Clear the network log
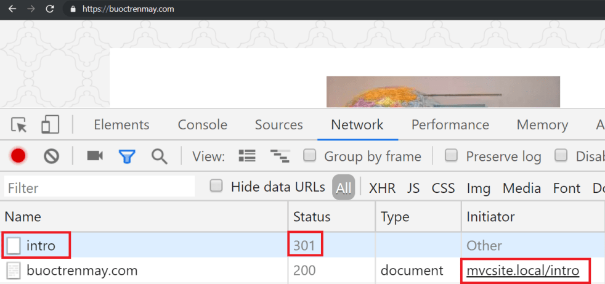This screenshot has height=284, width=605. [51, 156]
